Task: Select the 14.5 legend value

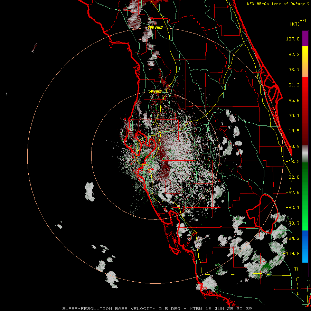Action: [294, 131]
